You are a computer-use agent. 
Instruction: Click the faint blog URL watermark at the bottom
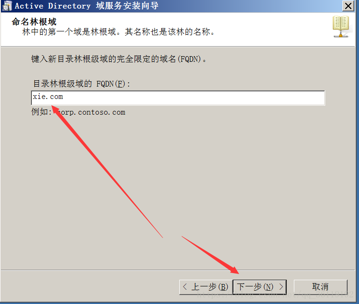[x=275, y=294]
